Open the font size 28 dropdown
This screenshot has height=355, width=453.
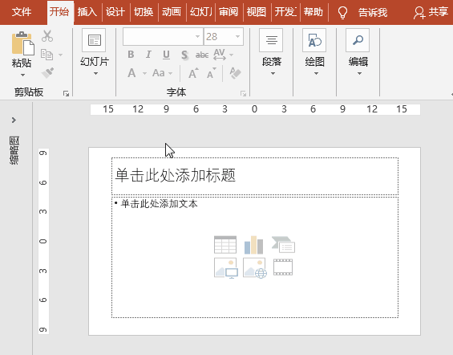(237, 36)
